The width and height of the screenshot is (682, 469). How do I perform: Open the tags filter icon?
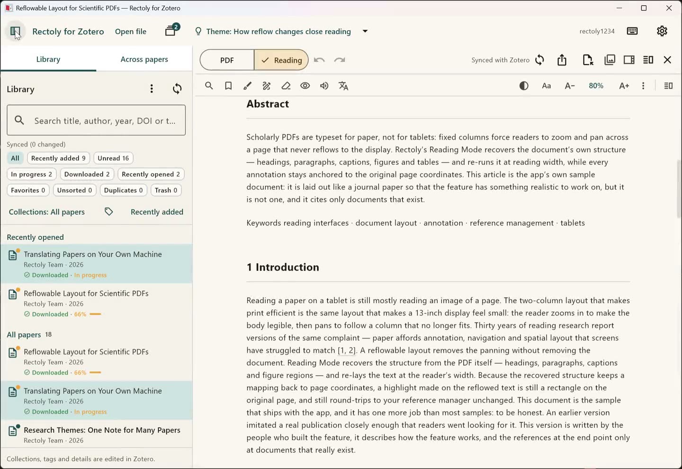click(109, 212)
